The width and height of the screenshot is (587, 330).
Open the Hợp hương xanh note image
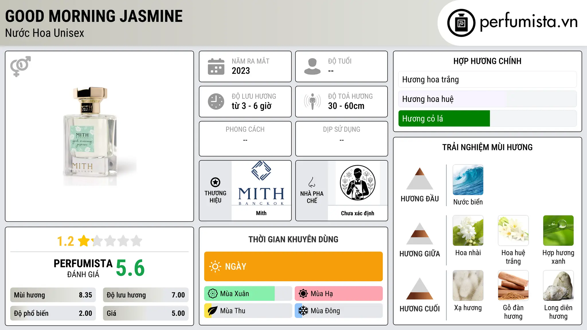tap(558, 231)
